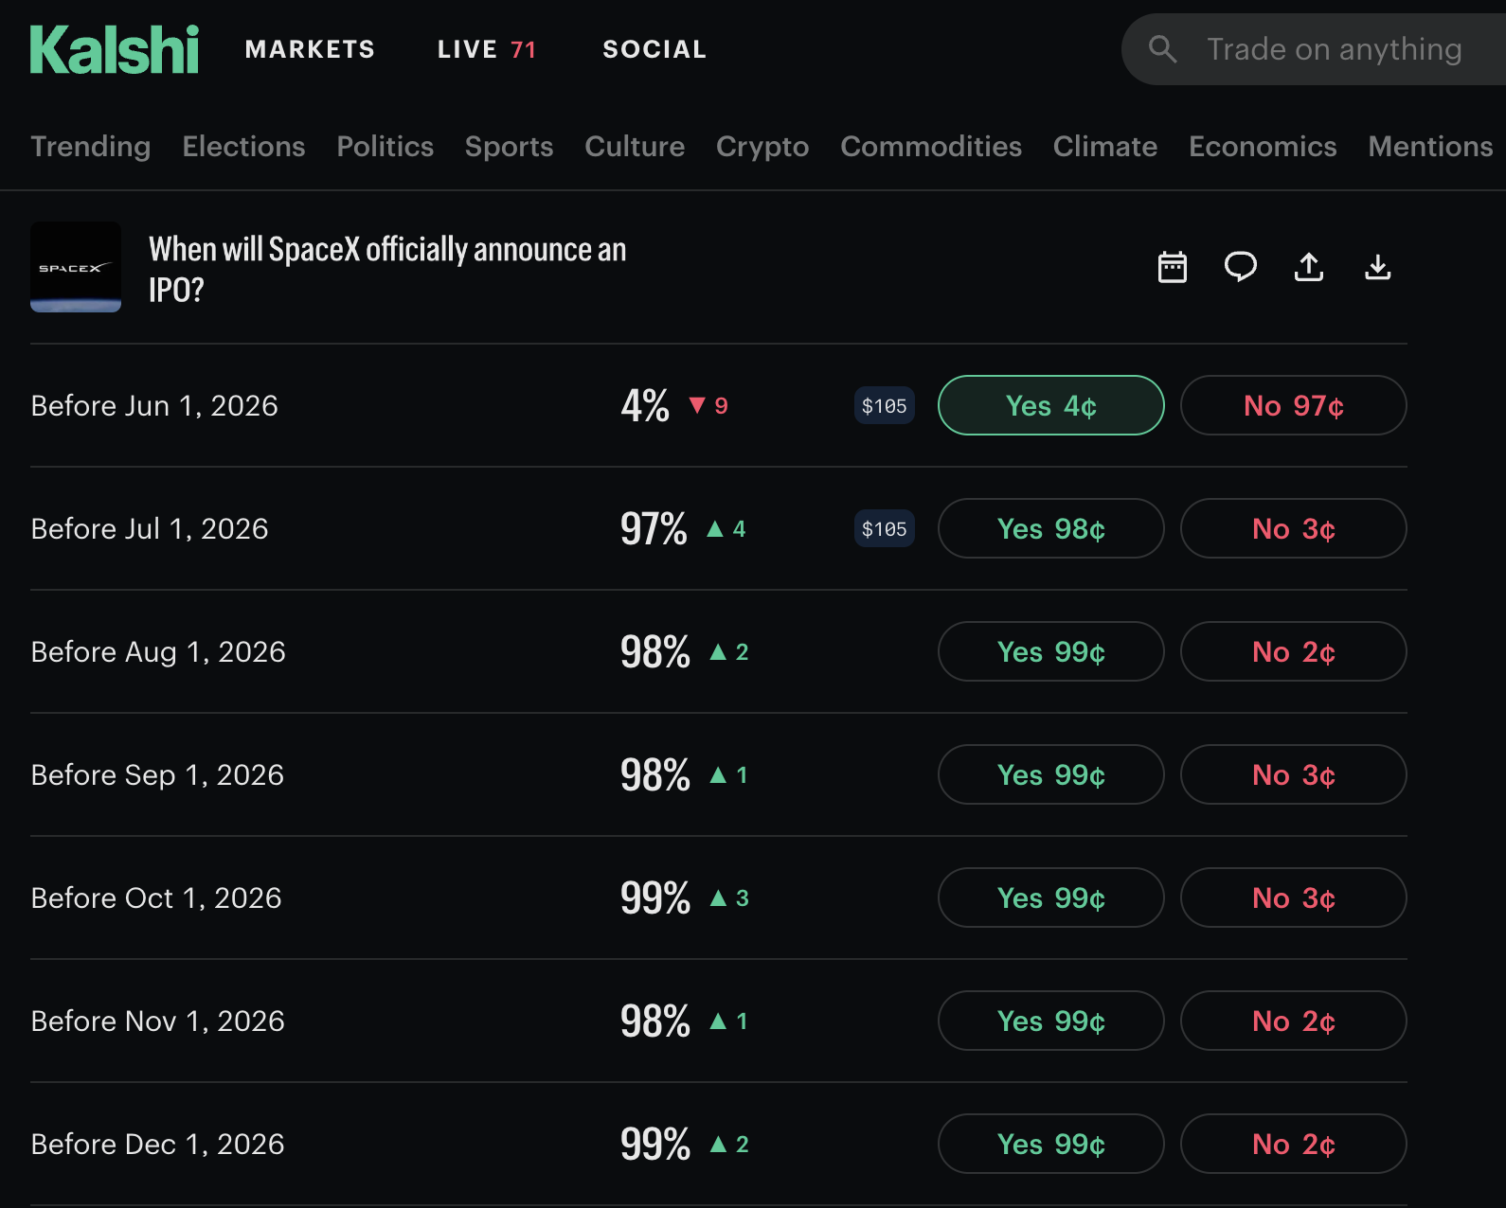Buy Yes 99¢ for Before Oct 1, 2026
This screenshot has width=1506, height=1208.
click(1051, 897)
